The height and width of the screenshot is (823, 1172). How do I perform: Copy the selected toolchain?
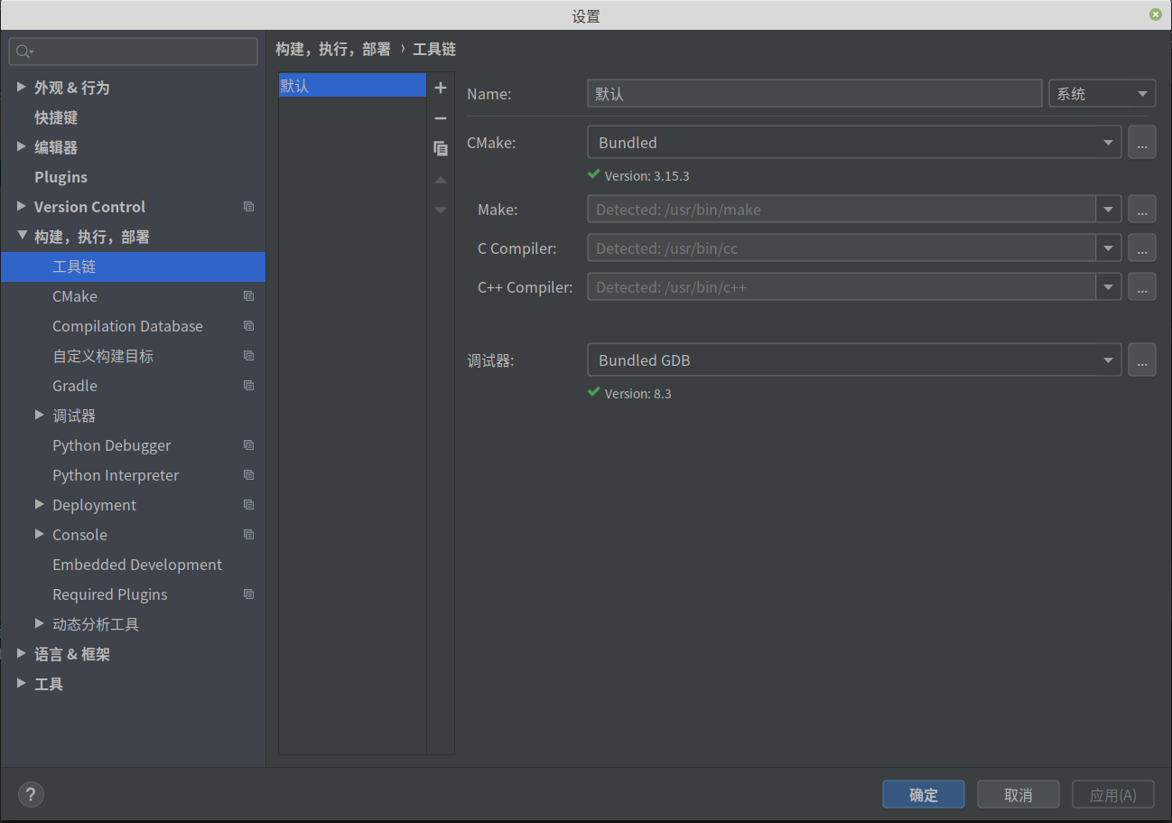(441, 149)
